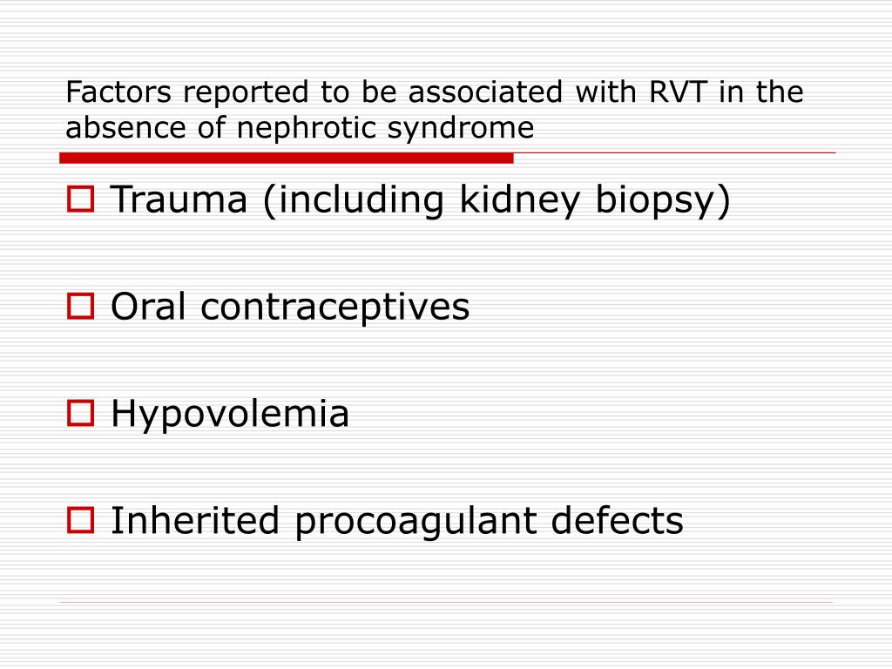Select the 'Oral' word in the second bullet

[148, 306]
